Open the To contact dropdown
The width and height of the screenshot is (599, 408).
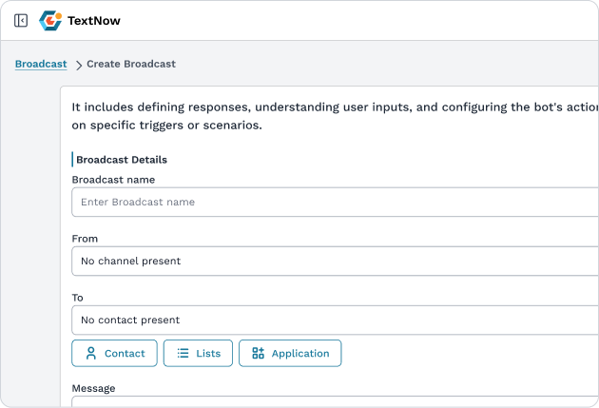click(335, 321)
